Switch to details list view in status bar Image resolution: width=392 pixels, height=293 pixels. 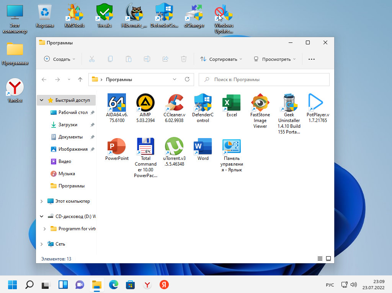(x=320, y=259)
